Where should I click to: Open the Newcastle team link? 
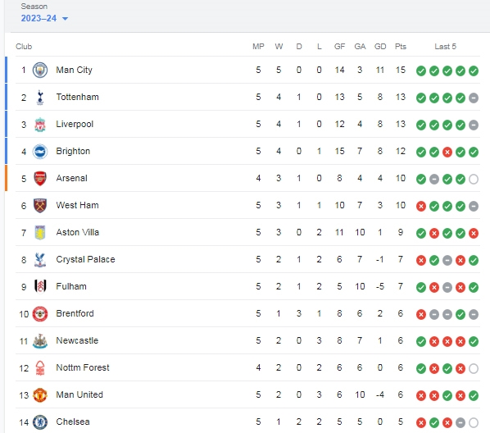click(x=77, y=340)
